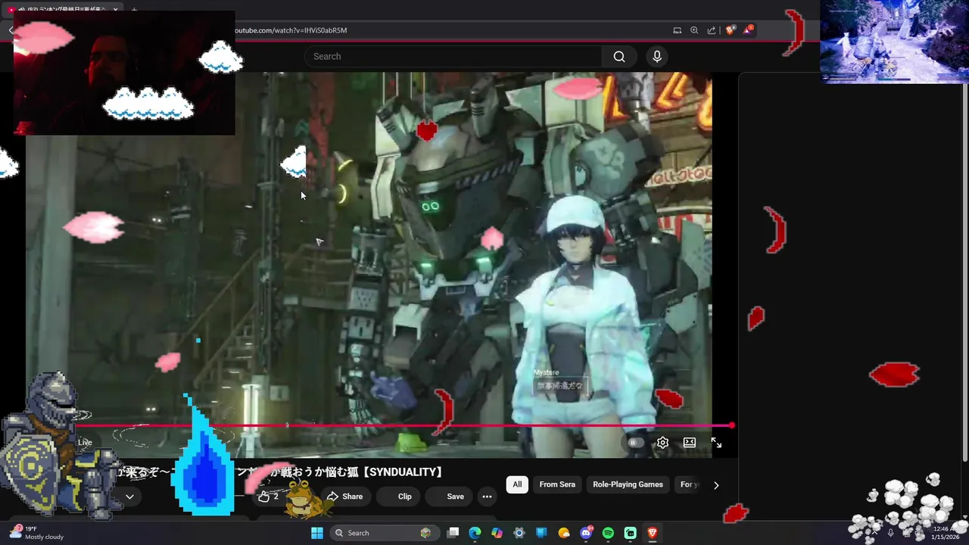Open Task View on the taskbar
The height and width of the screenshot is (545, 969).
click(x=453, y=533)
